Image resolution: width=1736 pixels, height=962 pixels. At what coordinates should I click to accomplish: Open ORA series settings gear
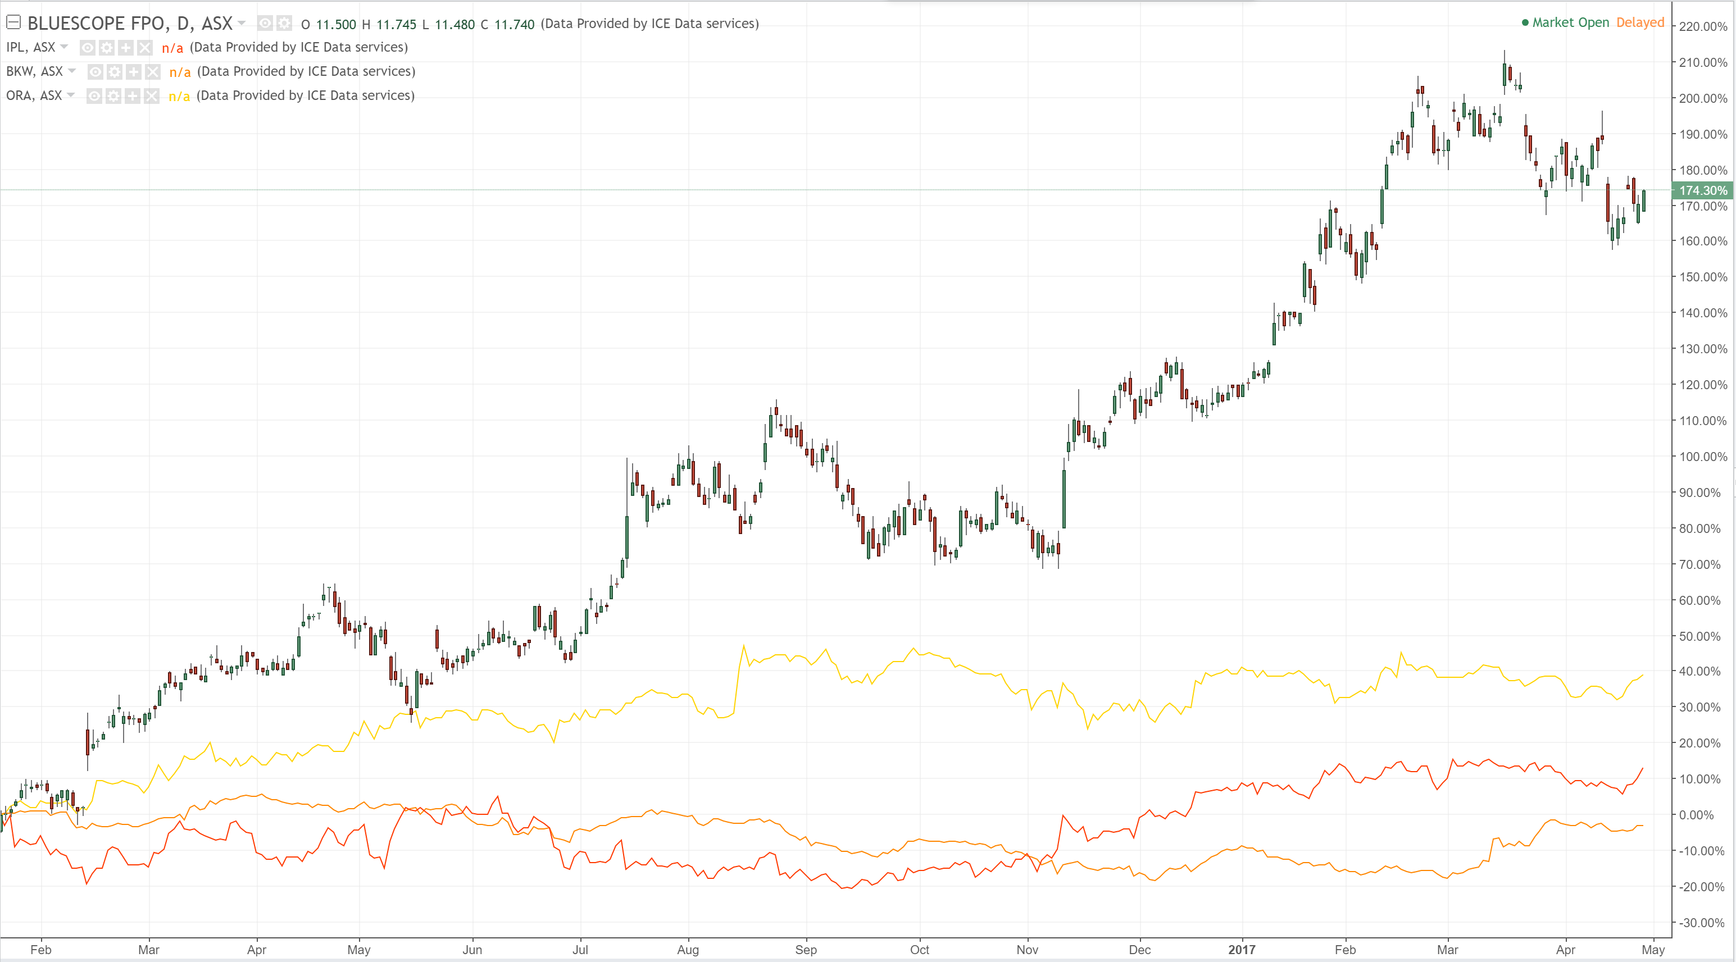pyautogui.click(x=113, y=97)
